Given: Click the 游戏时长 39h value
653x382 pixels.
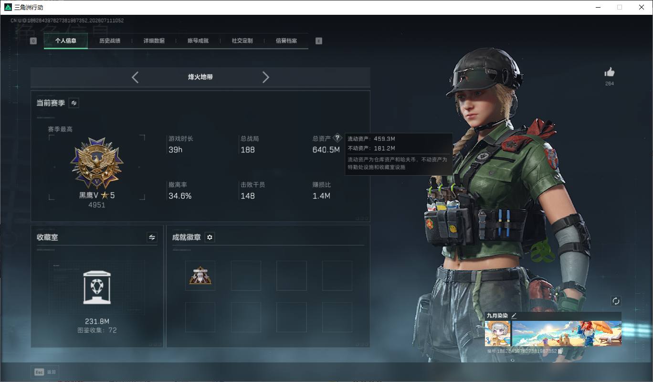Looking at the screenshot, I should coord(175,150).
